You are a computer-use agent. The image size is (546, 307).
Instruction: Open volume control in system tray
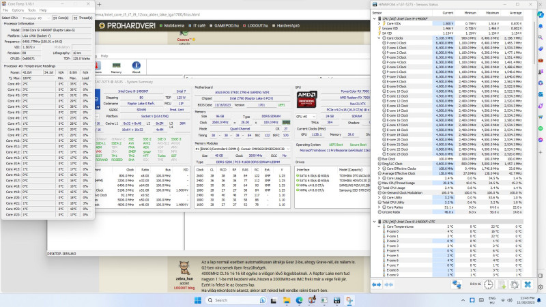coord(510,300)
